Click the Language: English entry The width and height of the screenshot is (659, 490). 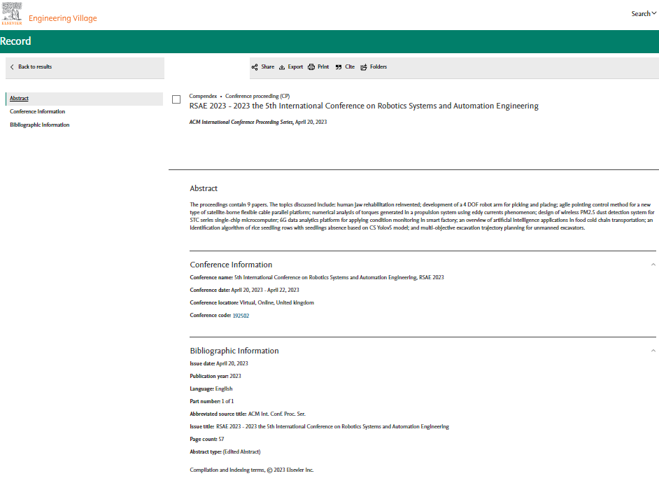[211, 388]
